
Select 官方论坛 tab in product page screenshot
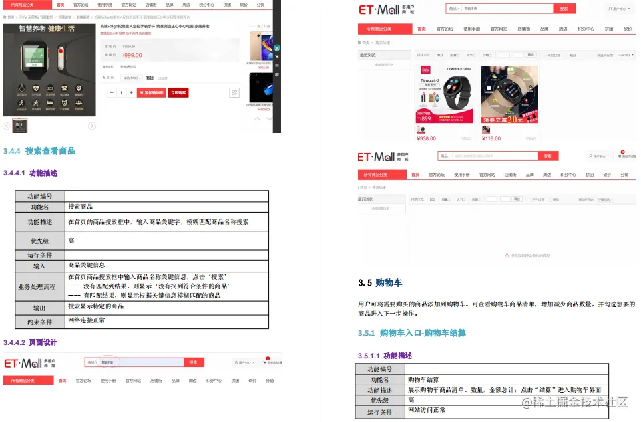point(81,5)
